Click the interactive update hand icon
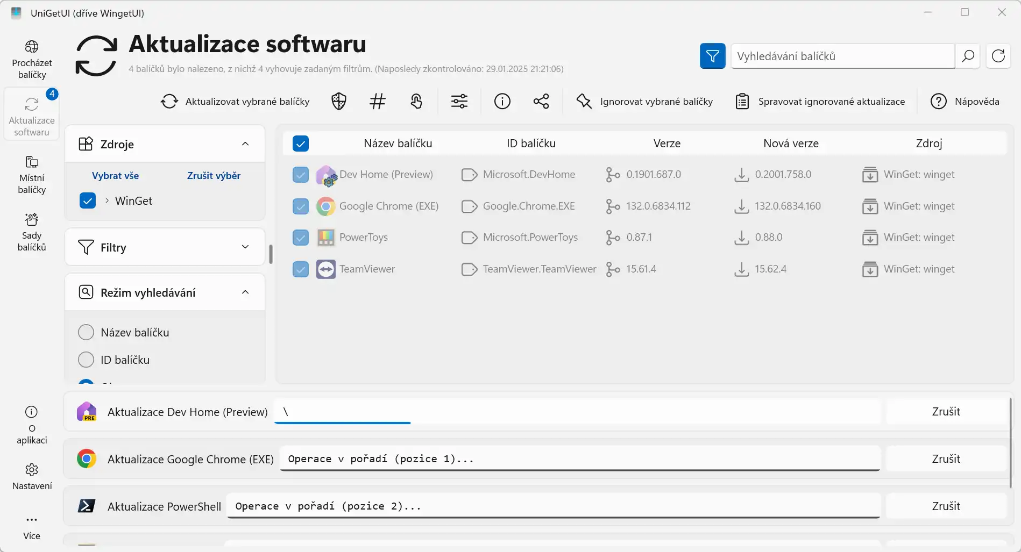The image size is (1021, 552). tap(416, 101)
